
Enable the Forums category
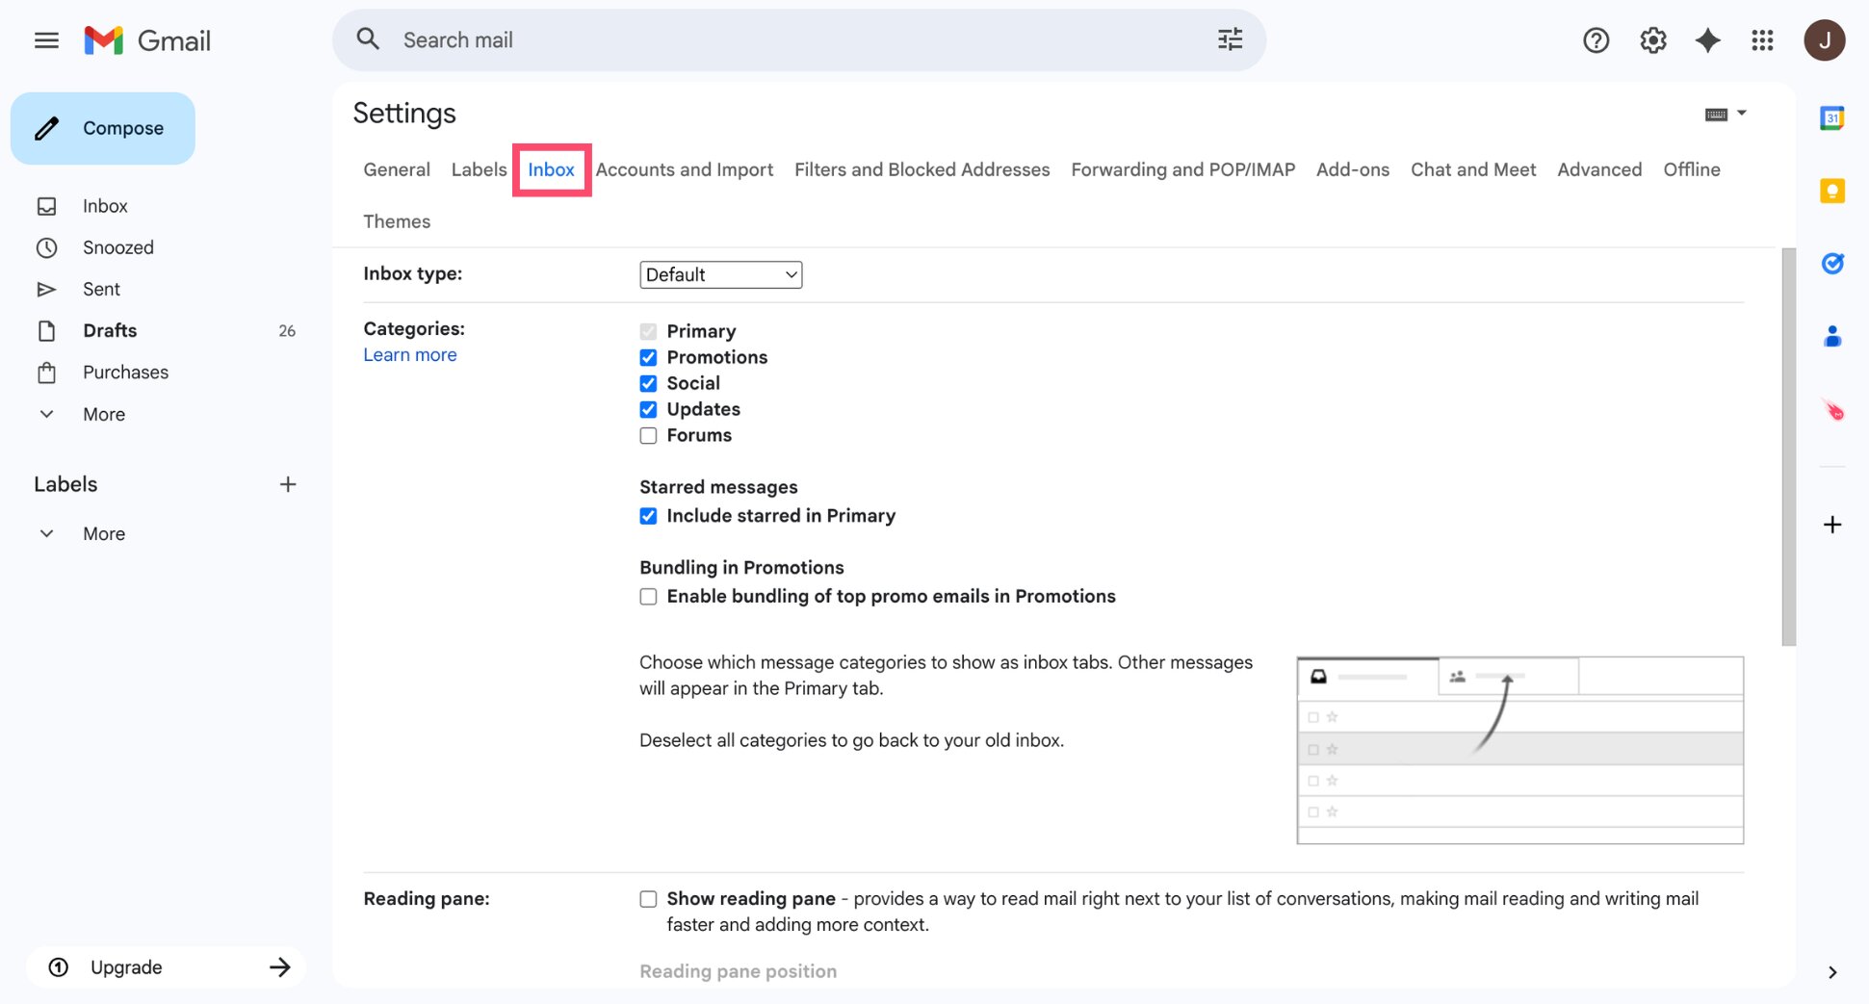(x=648, y=435)
